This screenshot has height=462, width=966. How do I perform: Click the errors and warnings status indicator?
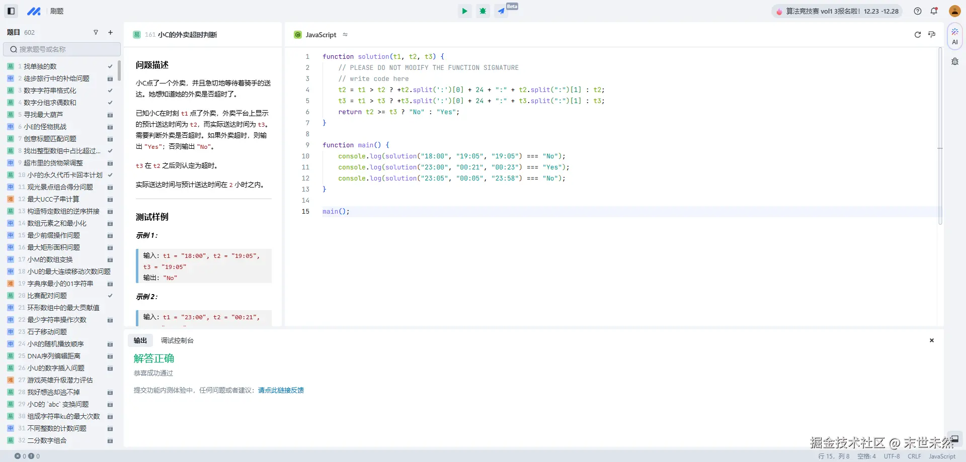click(27, 456)
